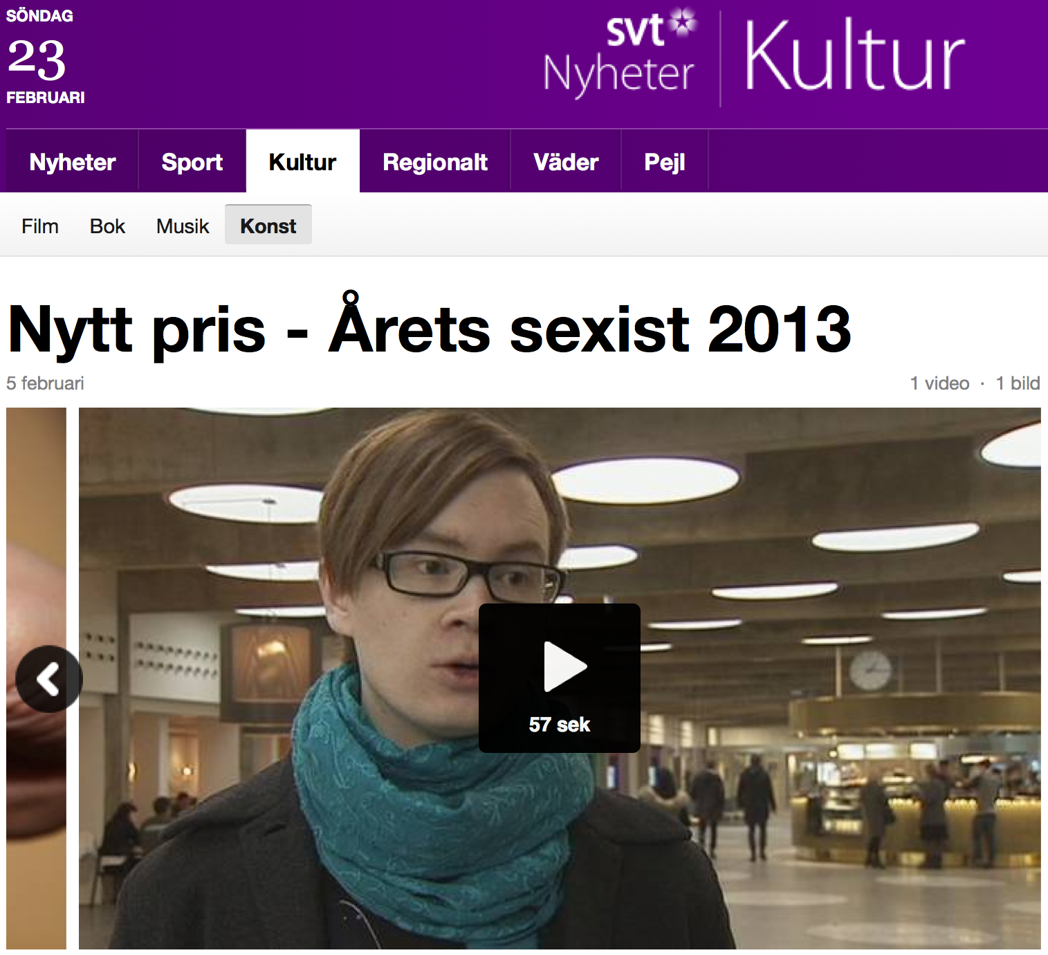Select the Konst subcategory
The height and width of the screenshot is (955, 1048).
click(268, 225)
